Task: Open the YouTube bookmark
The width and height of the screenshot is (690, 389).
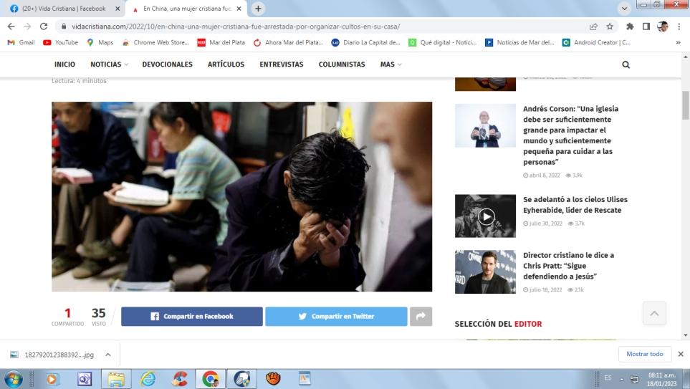Action: [61, 43]
